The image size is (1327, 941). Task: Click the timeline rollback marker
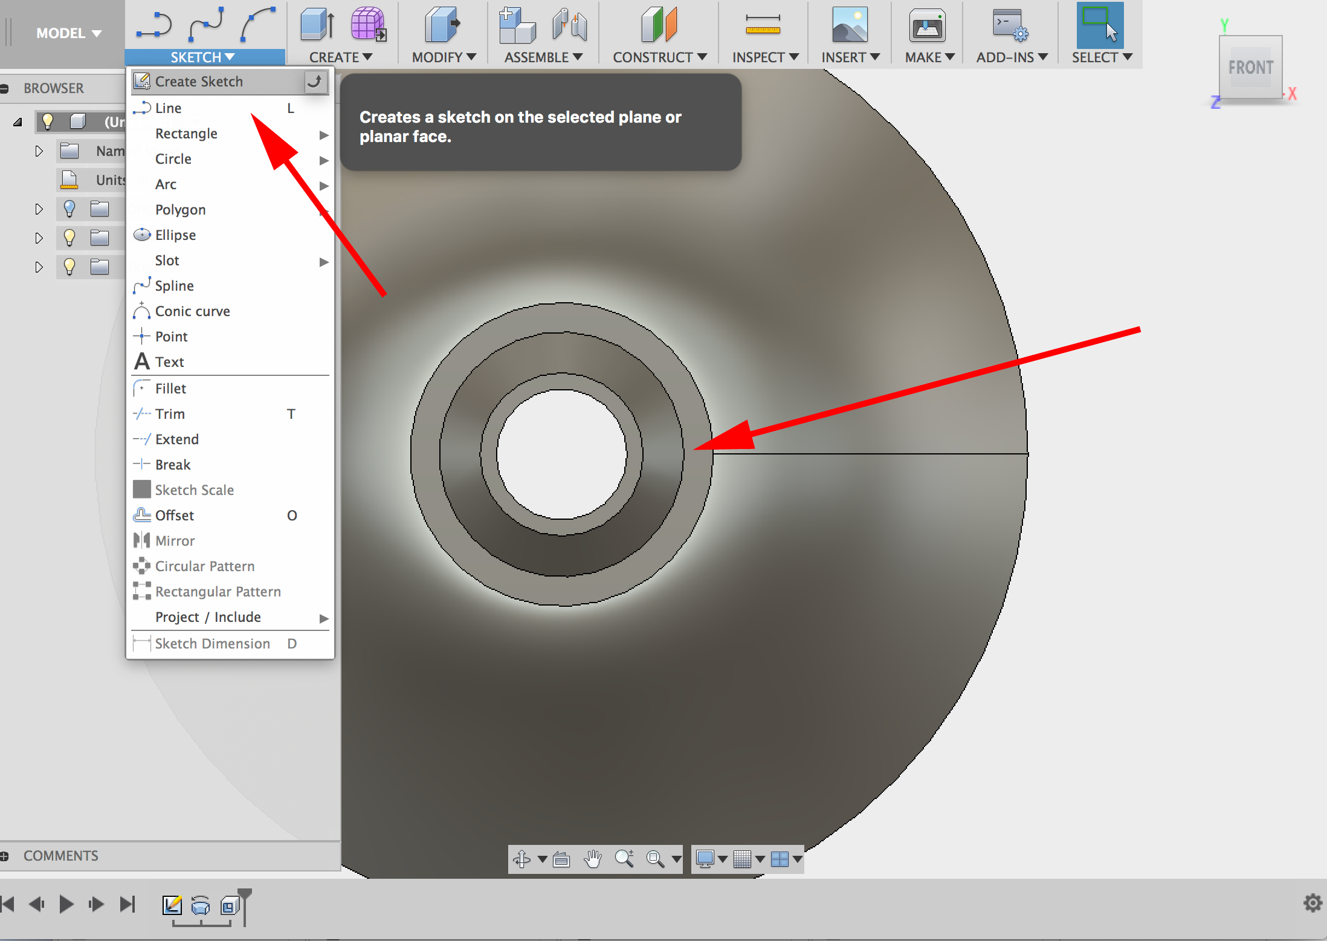pyautogui.click(x=245, y=907)
